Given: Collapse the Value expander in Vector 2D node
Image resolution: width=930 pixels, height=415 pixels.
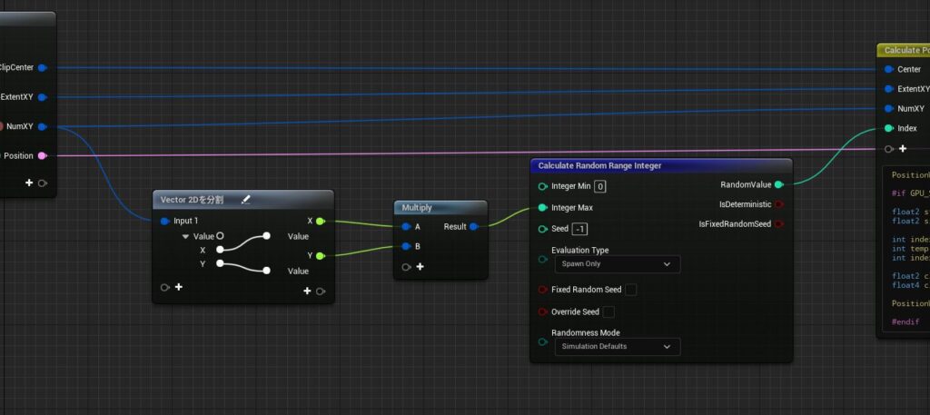Looking at the screenshot, I should pyautogui.click(x=185, y=236).
